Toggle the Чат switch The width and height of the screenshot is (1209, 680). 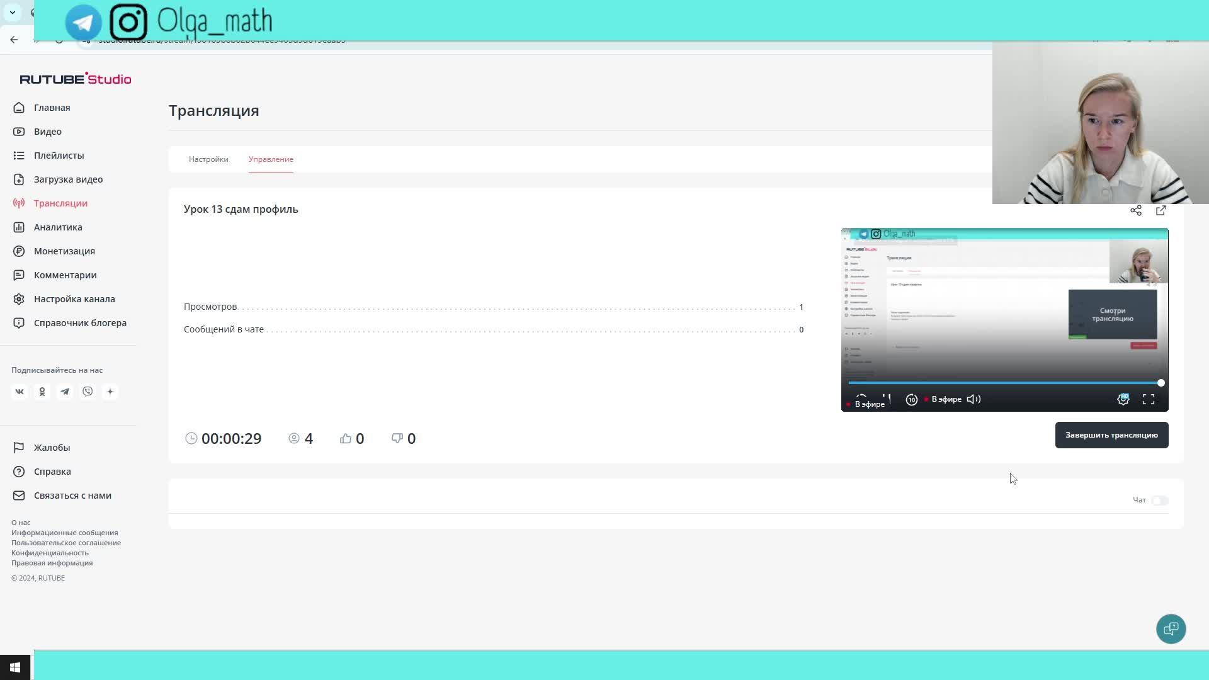point(1160,500)
